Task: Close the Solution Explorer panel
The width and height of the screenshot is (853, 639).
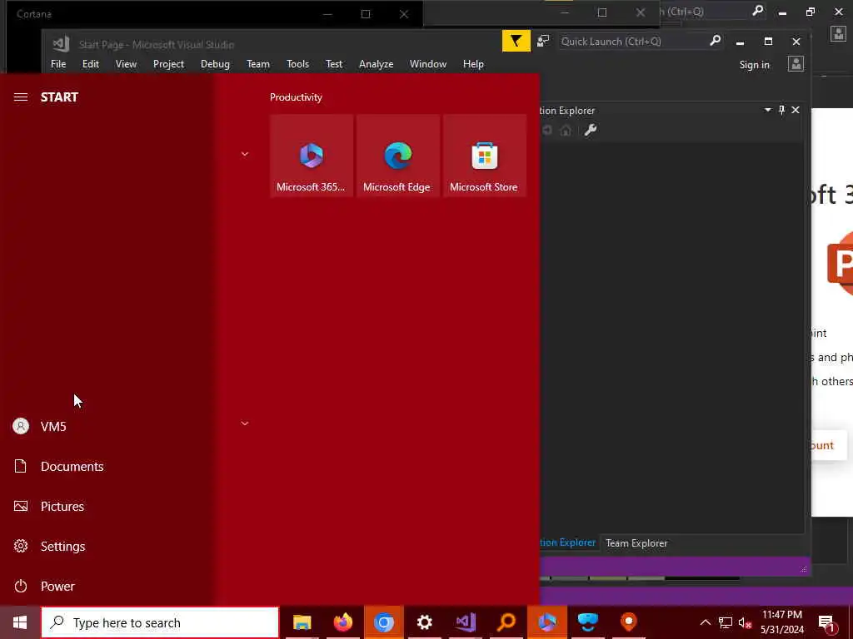Action: point(796,110)
